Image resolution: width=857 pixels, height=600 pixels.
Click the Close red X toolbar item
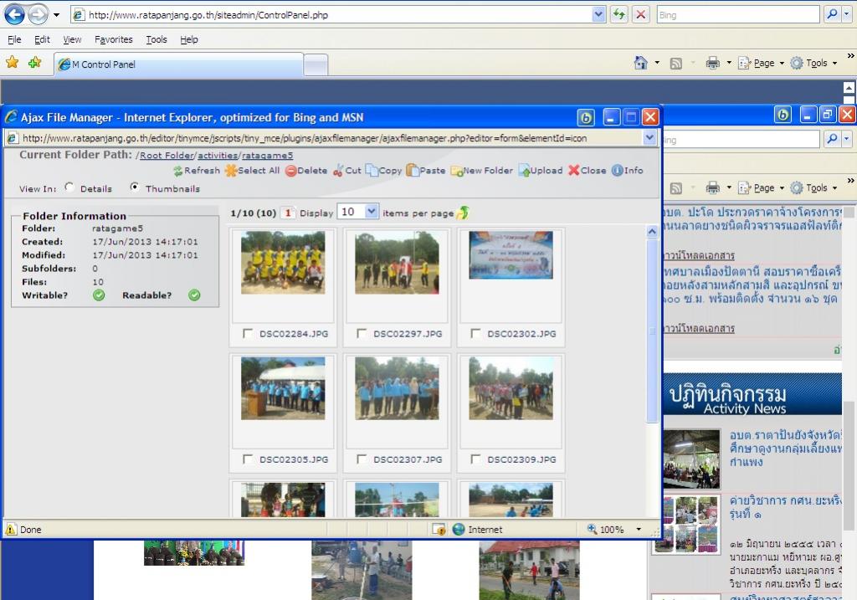pos(587,171)
